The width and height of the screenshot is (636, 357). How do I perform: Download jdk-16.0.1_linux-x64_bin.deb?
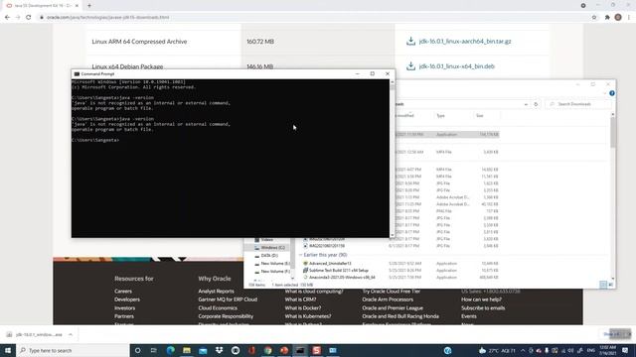[x=457, y=66]
